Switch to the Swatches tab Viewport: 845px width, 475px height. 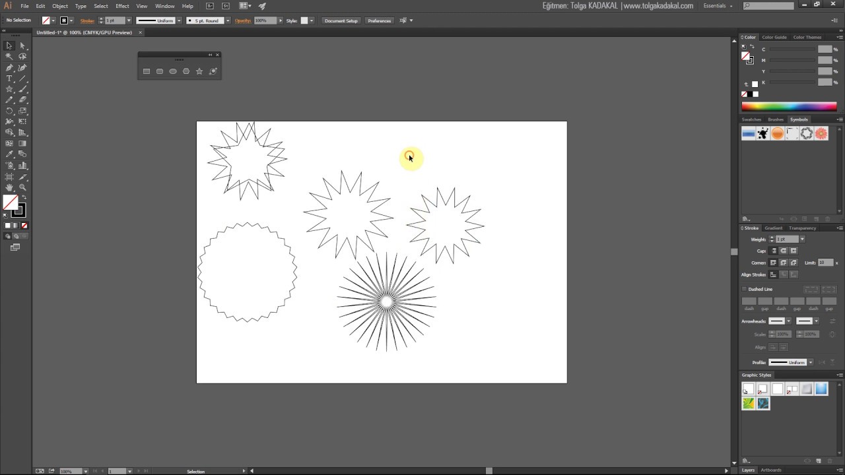pos(751,119)
